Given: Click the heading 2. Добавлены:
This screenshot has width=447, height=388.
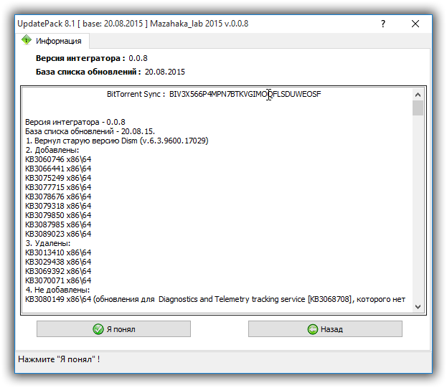Looking at the screenshot, I should point(52,150).
